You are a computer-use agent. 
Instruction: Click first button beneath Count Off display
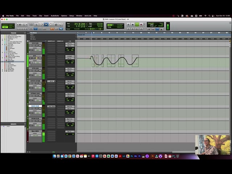coord(149,29)
